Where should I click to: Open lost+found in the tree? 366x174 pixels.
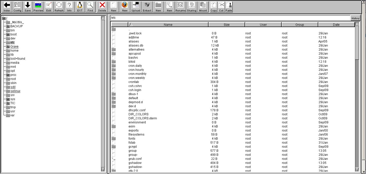18,59
